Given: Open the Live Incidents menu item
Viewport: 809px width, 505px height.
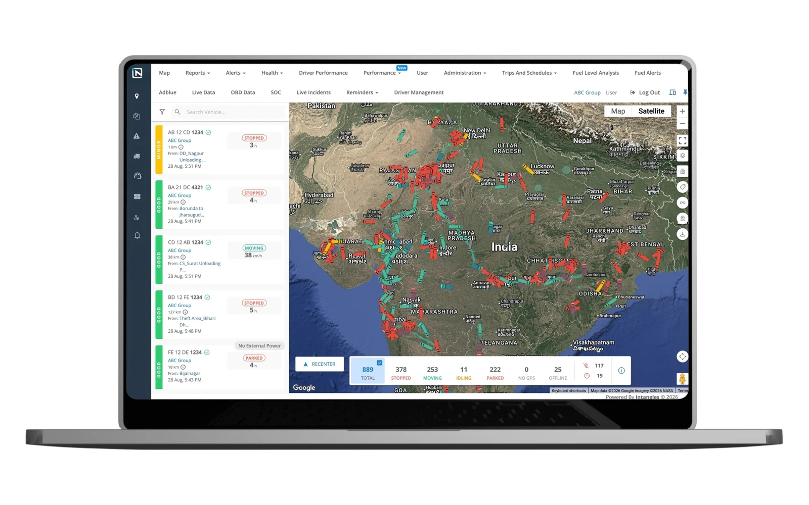Looking at the screenshot, I should tap(313, 92).
